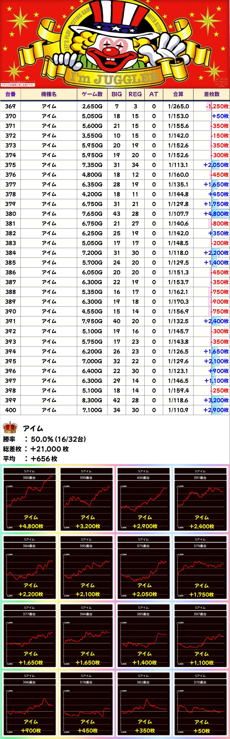Click the 合算 column header
The width and height of the screenshot is (230, 739).
[x=178, y=94]
